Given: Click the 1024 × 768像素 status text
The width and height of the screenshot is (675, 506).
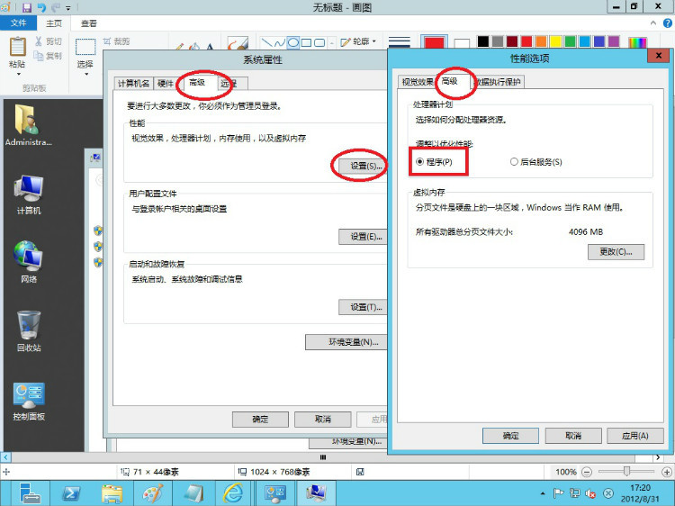Looking at the screenshot, I should tap(280, 472).
